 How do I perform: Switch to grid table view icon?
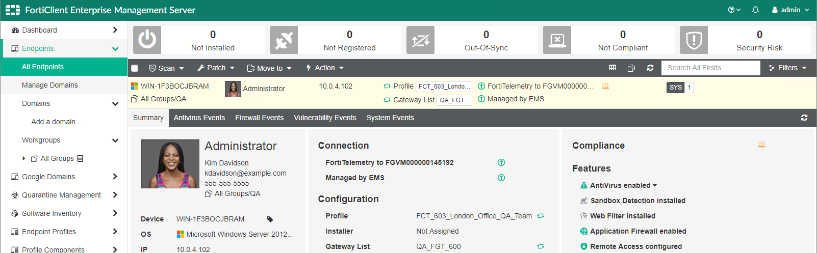612,68
